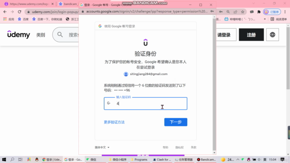This screenshot has height=163, width=290.
Task: Open 类别 categories menu on Udemy
Action: pyautogui.click(x=40, y=35)
